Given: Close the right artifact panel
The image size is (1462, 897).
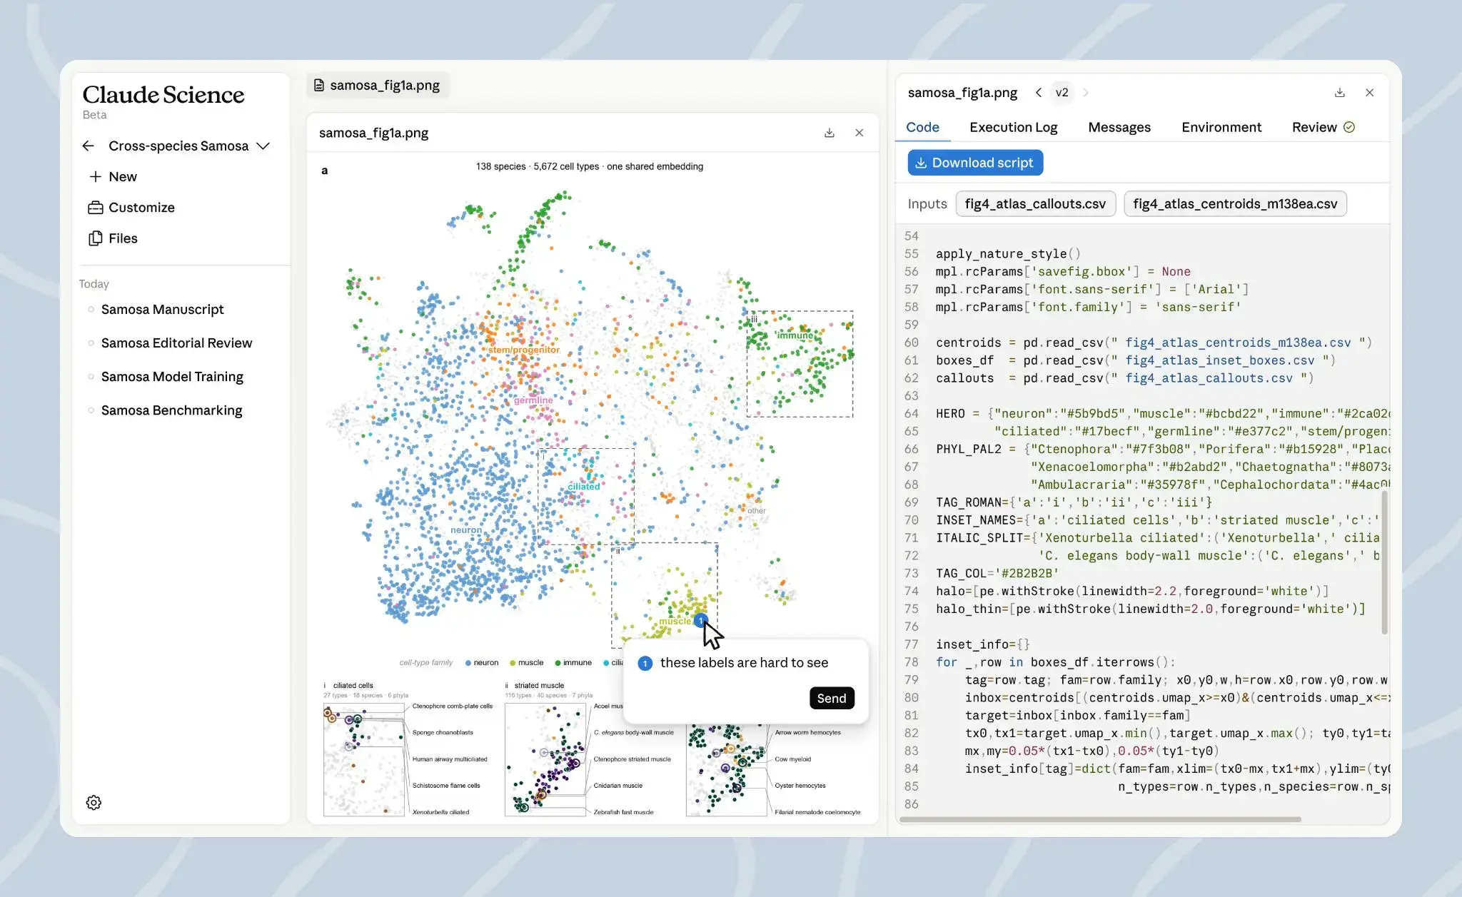Looking at the screenshot, I should point(1369,93).
